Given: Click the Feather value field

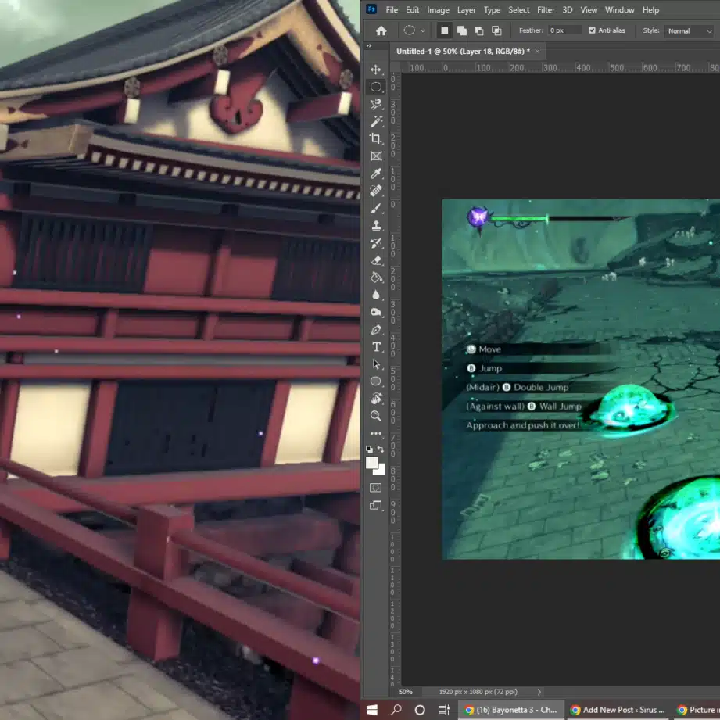Looking at the screenshot, I should pos(564,30).
